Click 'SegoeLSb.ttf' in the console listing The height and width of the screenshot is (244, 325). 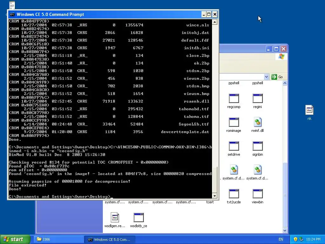[x=194, y=124]
